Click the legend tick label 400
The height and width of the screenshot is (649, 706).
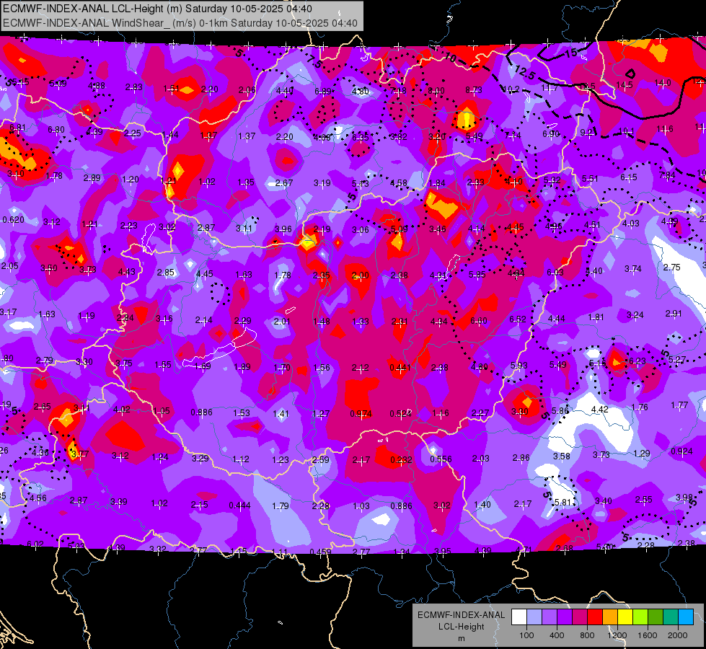557,635
